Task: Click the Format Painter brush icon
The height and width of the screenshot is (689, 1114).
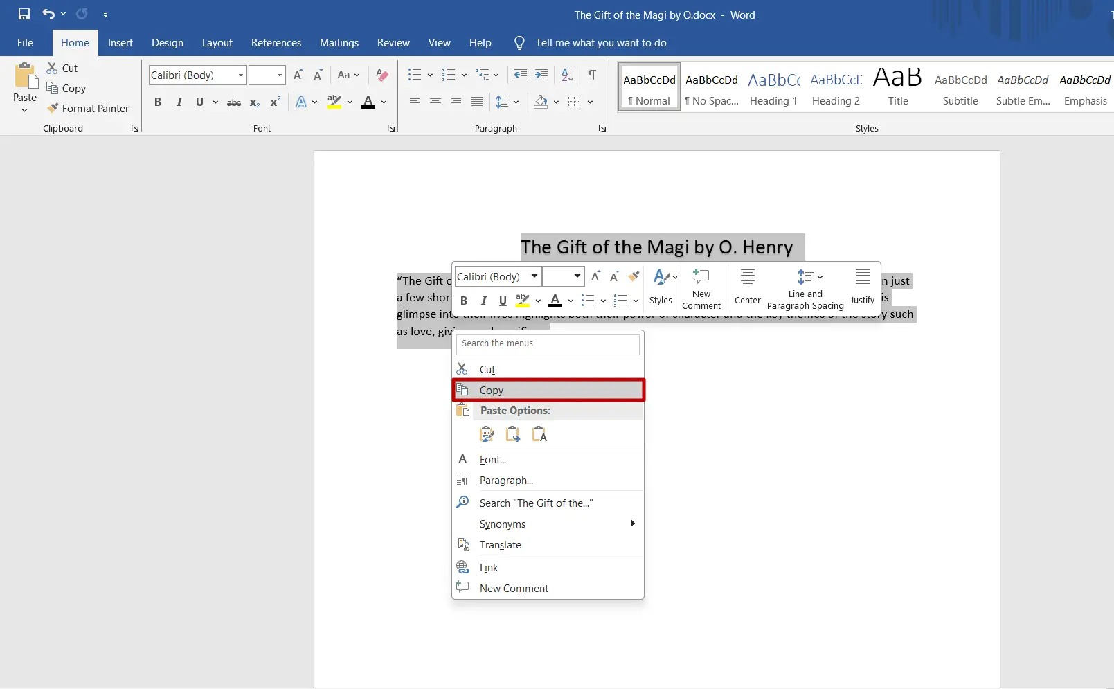Action: tap(53, 108)
